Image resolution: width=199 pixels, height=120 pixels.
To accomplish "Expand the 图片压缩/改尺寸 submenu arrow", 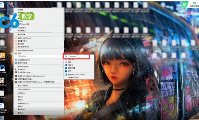I will click(x=62, y=47).
